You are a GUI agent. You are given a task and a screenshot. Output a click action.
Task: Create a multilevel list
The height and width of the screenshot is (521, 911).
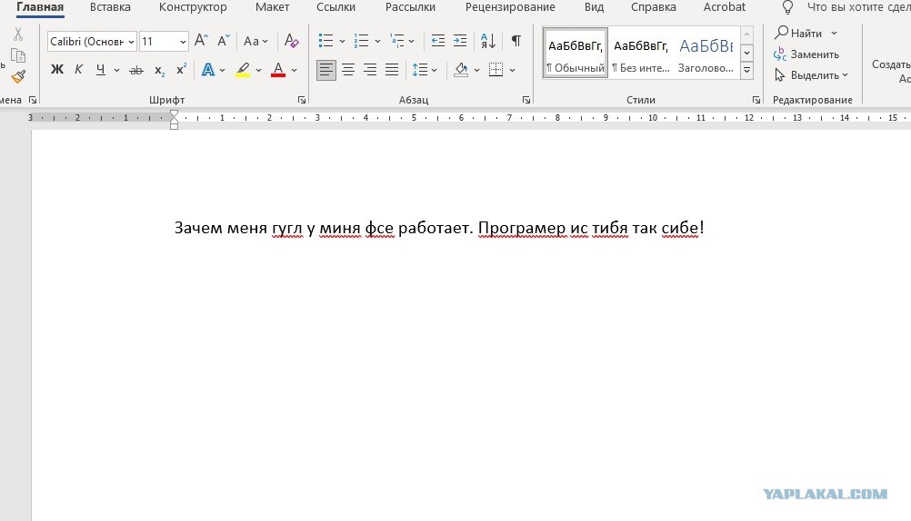[396, 41]
